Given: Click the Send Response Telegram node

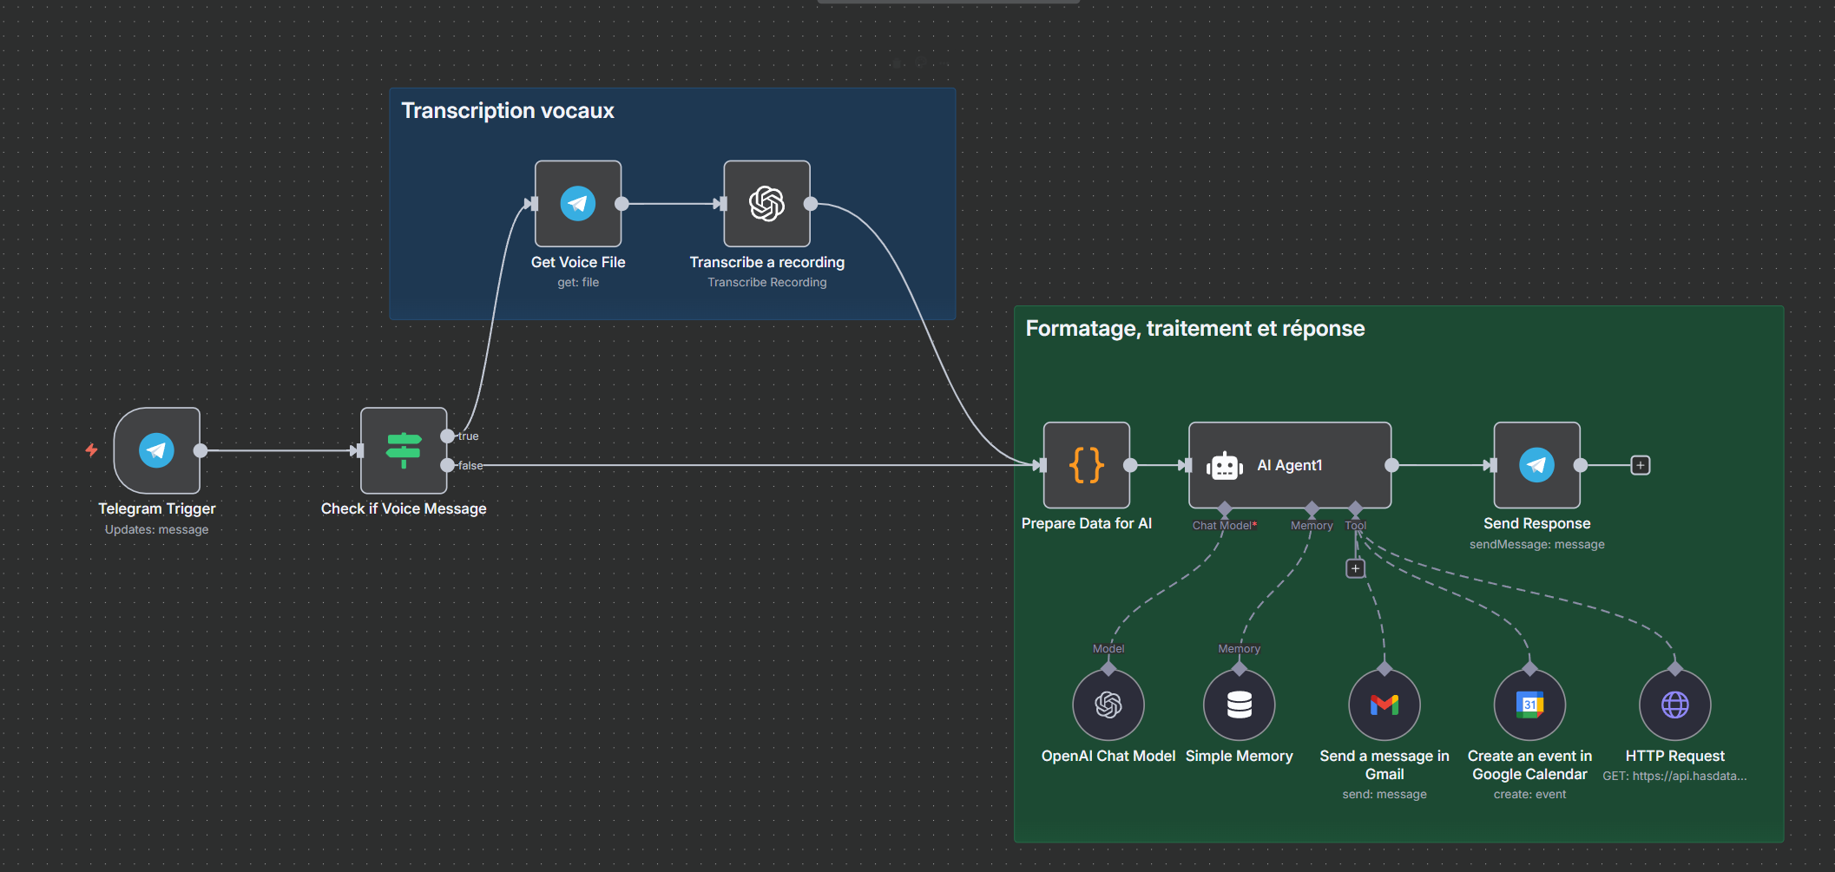Looking at the screenshot, I should (1536, 465).
